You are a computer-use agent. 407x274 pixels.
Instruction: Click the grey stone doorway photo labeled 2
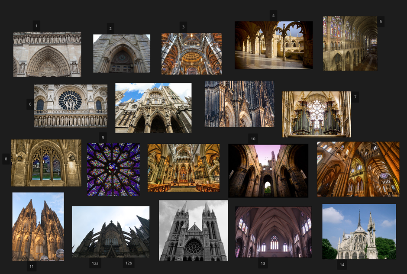pos(122,53)
